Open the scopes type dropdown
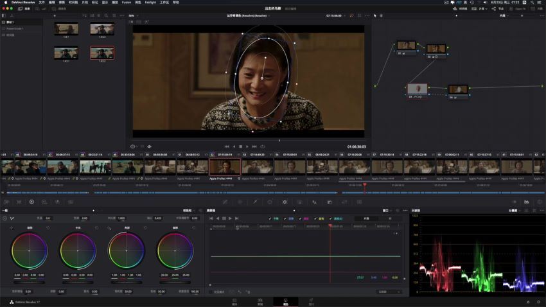The height and width of the screenshot is (307, 546). (x=515, y=211)
